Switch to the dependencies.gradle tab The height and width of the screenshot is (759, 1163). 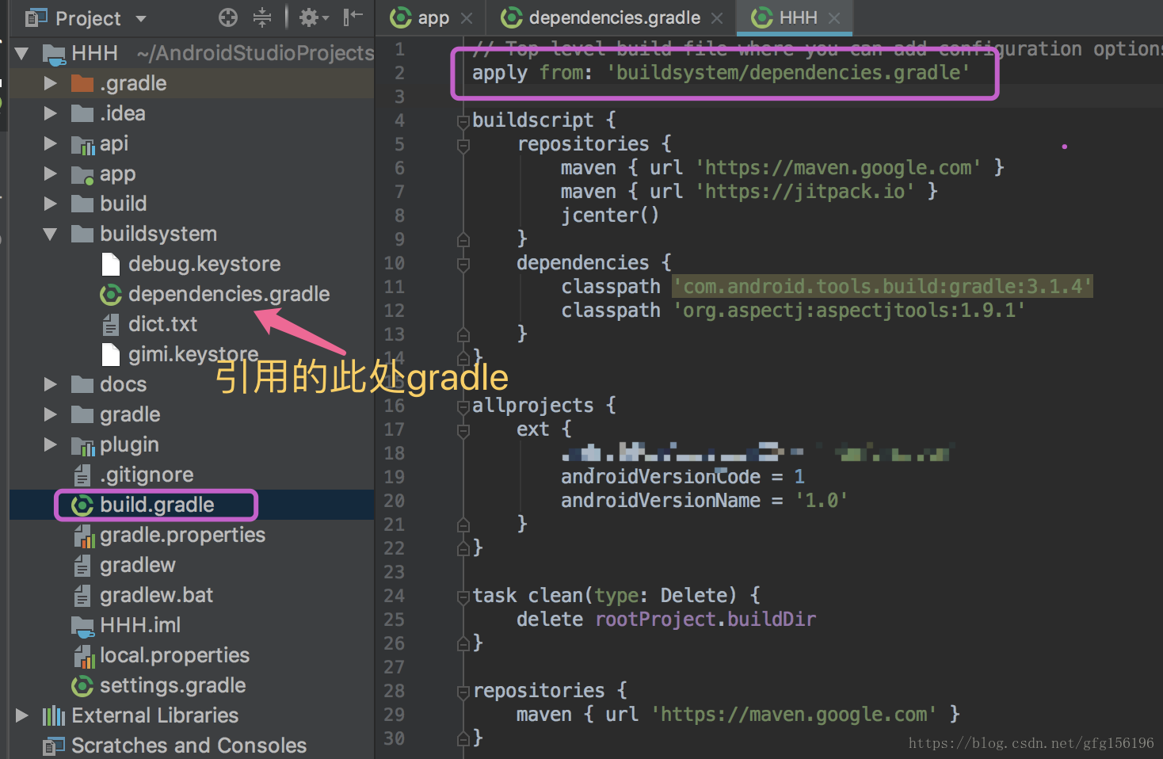tap(614, 17)
